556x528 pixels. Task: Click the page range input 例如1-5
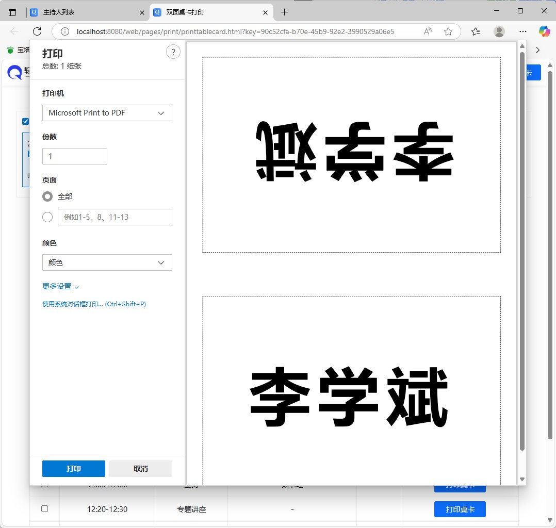pos(115,217)
